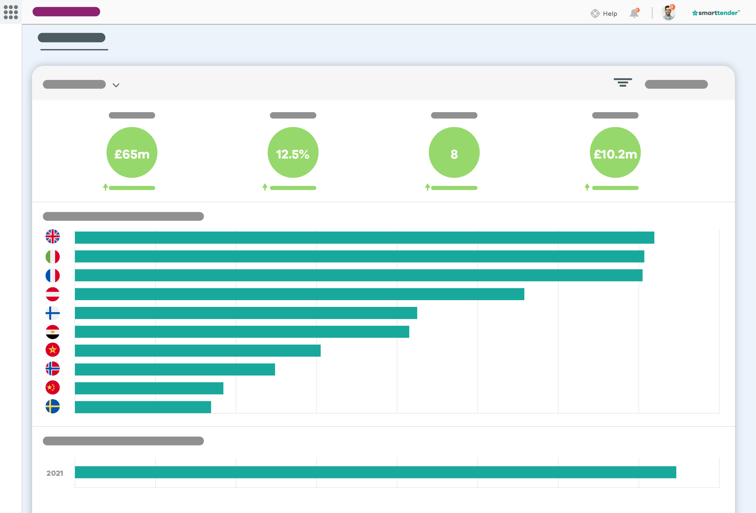This screenshot has width=756, height=513.
Task: Click the Austria bar in chart
Action: pyautogui.click(x=300, y=294)
